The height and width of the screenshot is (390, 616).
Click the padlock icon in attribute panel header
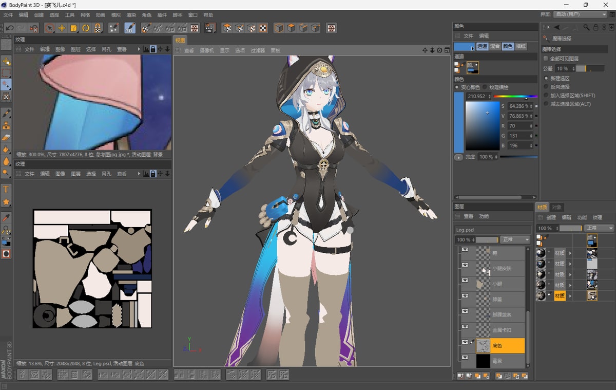point(596,27)
